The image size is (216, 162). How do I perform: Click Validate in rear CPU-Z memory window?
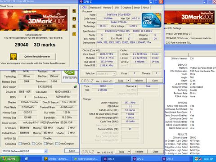[139, 152]
